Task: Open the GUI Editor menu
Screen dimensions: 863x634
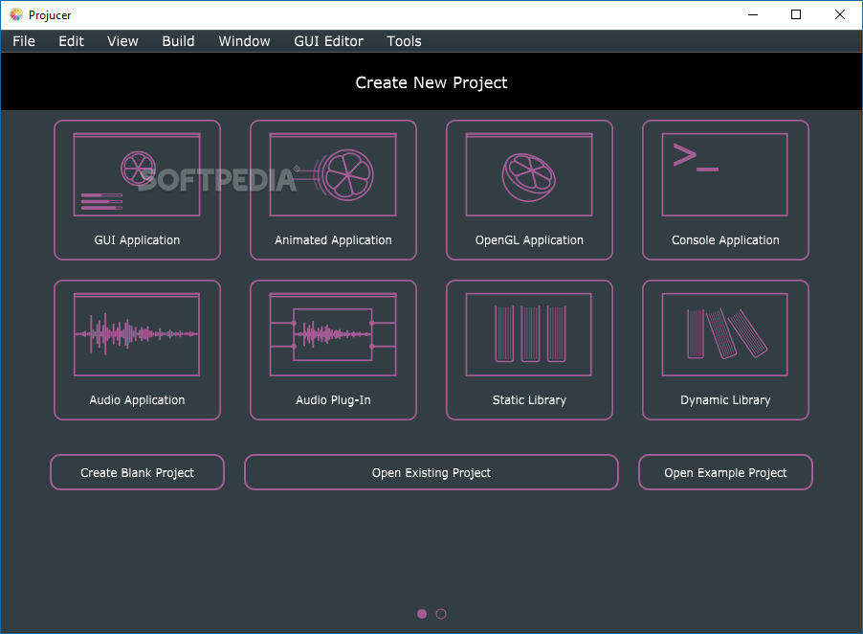Action: [x=328, y=41]
